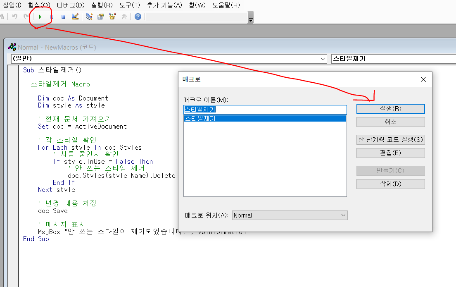Open the Object Browser icon
456x287 pixels.
tap(112, 17)
